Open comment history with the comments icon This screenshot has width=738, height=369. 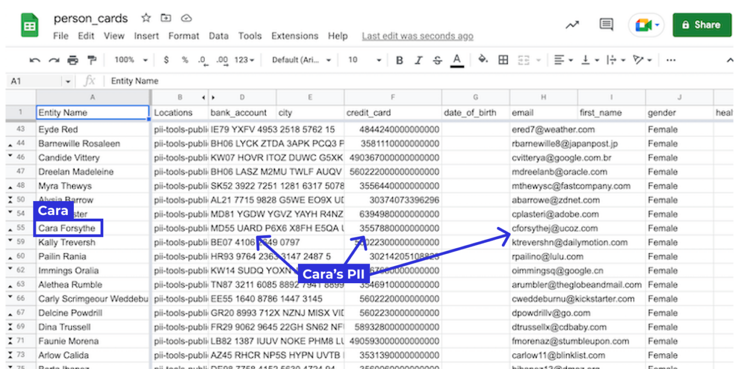pyautogui.click(x=606, y=25)
